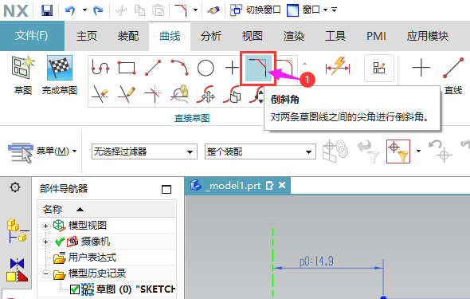
Task: Open the 应用模块 ribbon tab
Action: click(428, 36)
